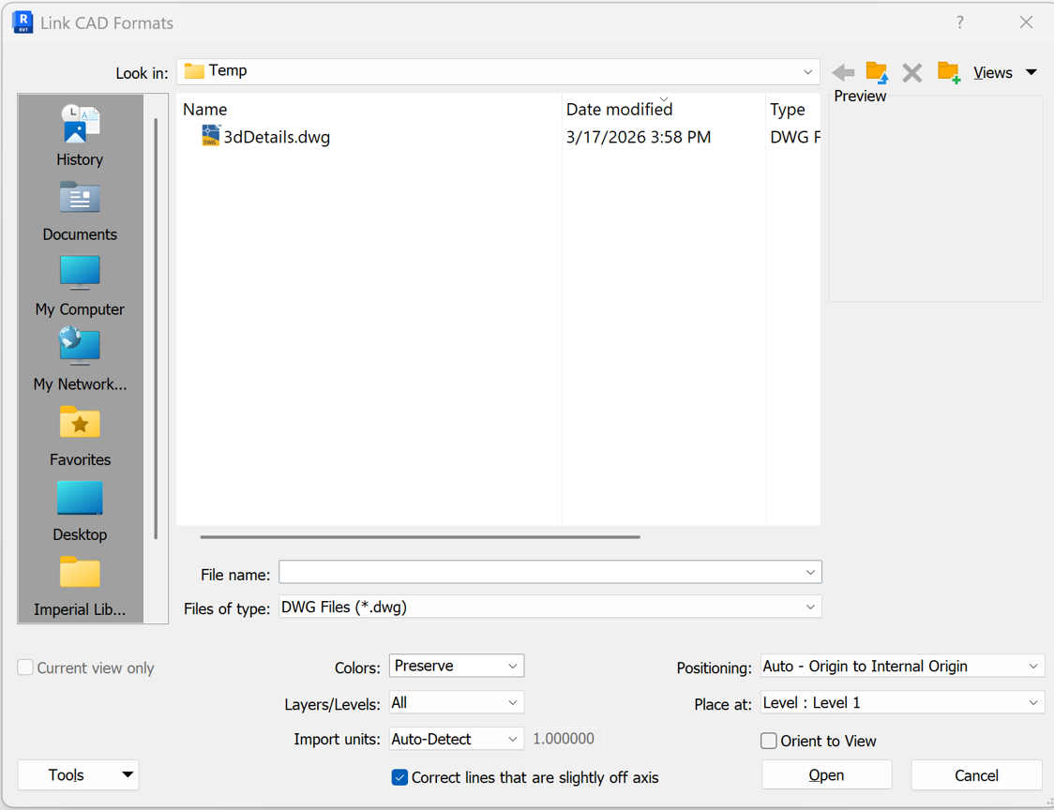This screenshot has height=810, width=1054.
Task: Click the help question mark button
Action: point(960,22)
